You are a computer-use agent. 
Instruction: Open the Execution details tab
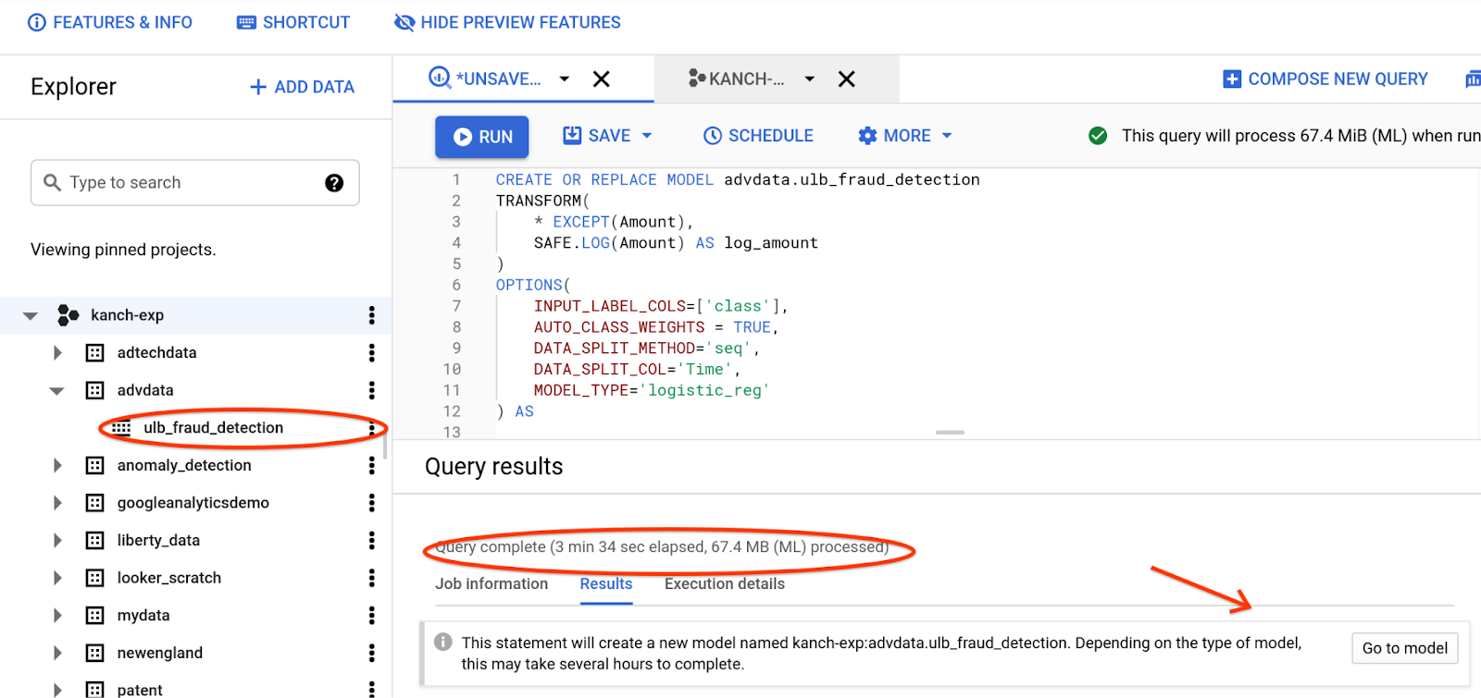click(724, 584)
